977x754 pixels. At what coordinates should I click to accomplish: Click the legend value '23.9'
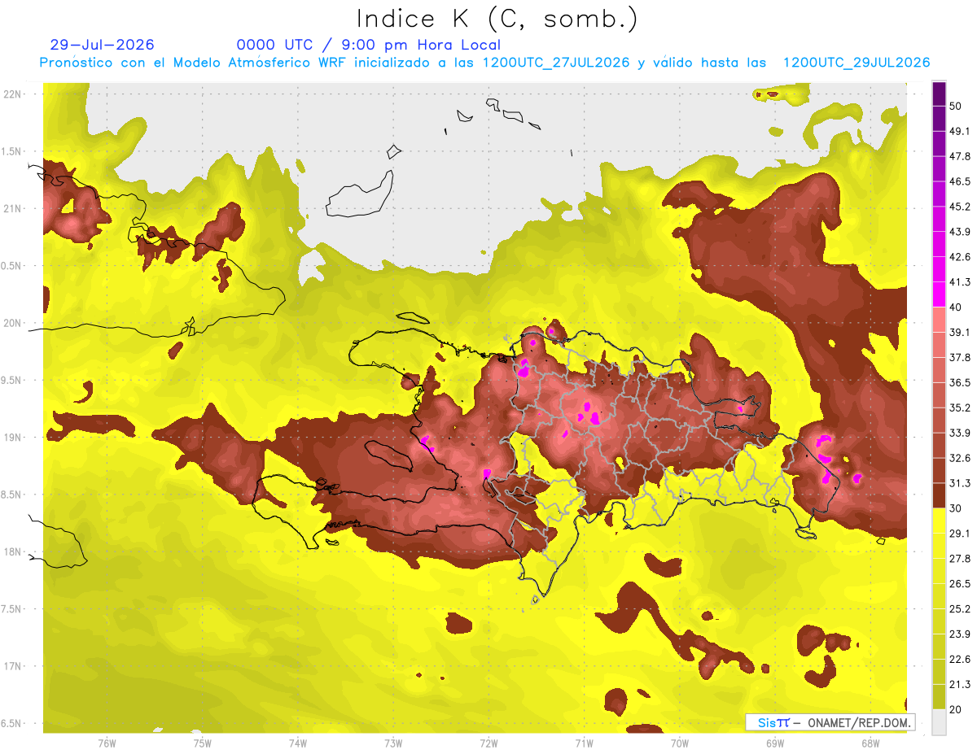pos(959,634)
